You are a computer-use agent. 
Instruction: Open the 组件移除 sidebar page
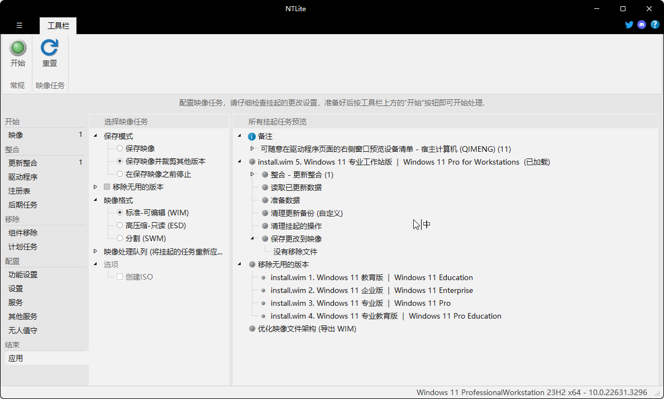pyautogui.click(x=45, y=233)
